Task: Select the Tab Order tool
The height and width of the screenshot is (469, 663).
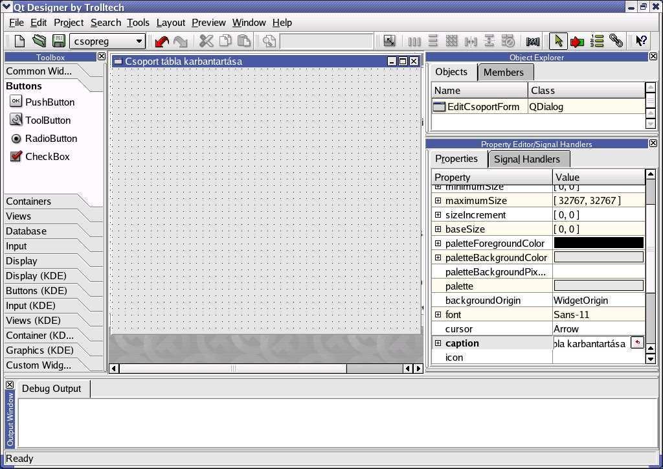Action: 597,41
